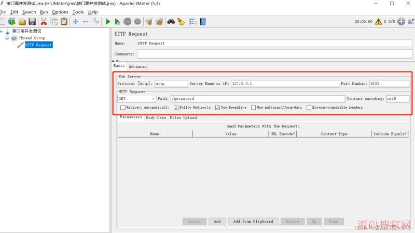This screenshot has height=233, width=415.
Task: Click the Path field containing /getautoid
Action: coord(258,98)
